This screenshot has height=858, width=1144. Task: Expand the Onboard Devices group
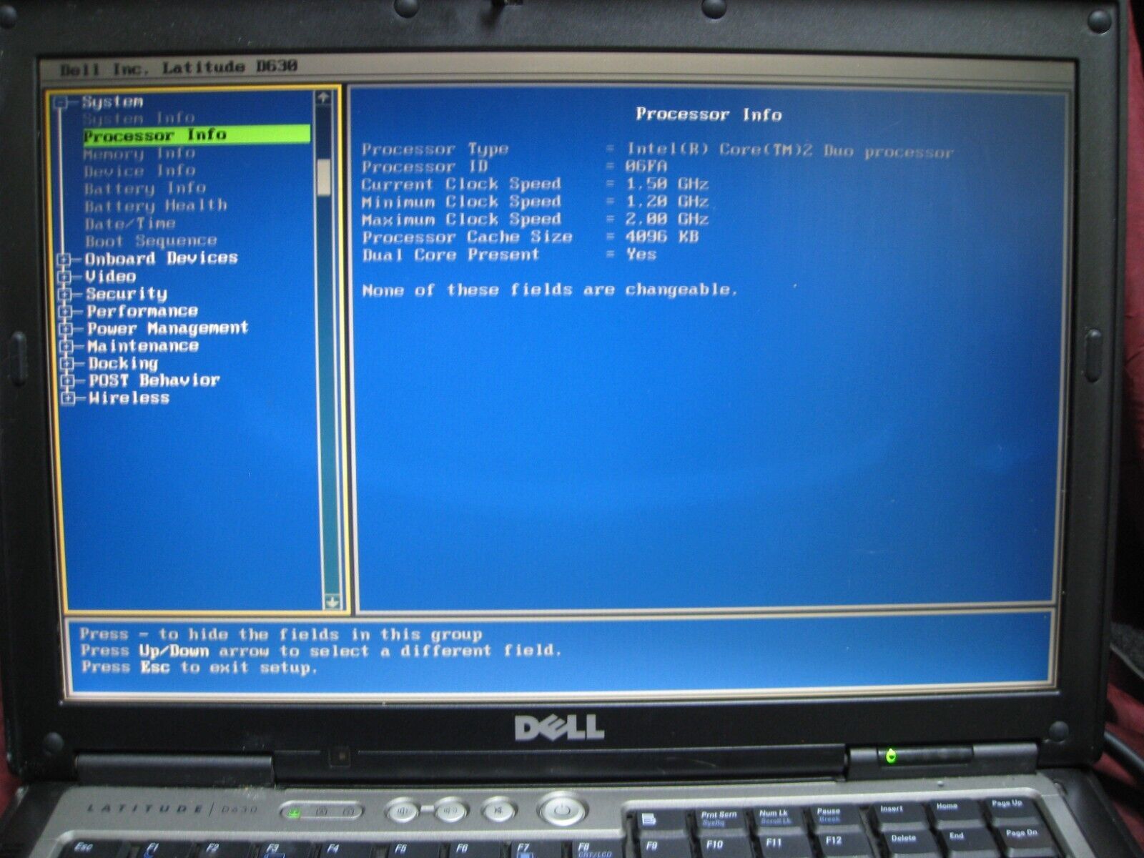click(x=64, y=259)
